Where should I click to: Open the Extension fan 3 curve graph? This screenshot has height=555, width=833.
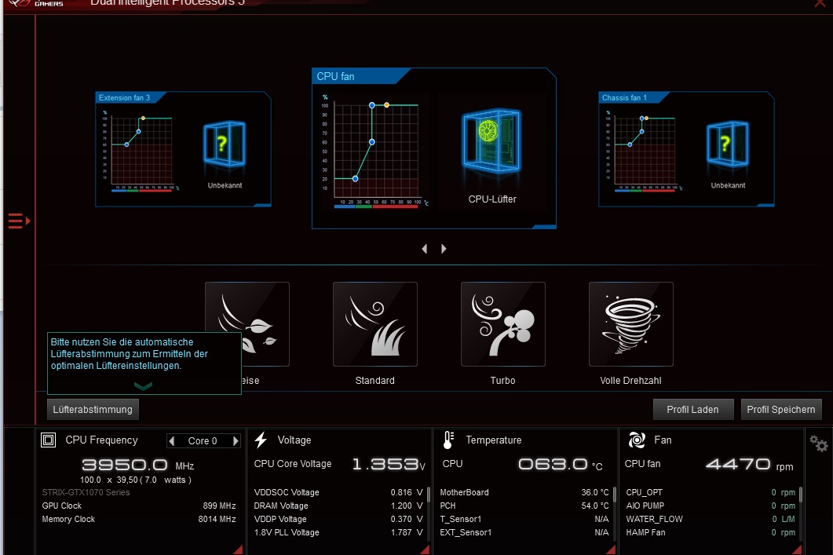point(141,150)
